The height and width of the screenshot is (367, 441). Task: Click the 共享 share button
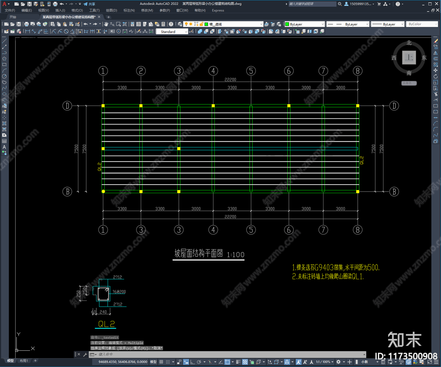(x=89, y=4)
